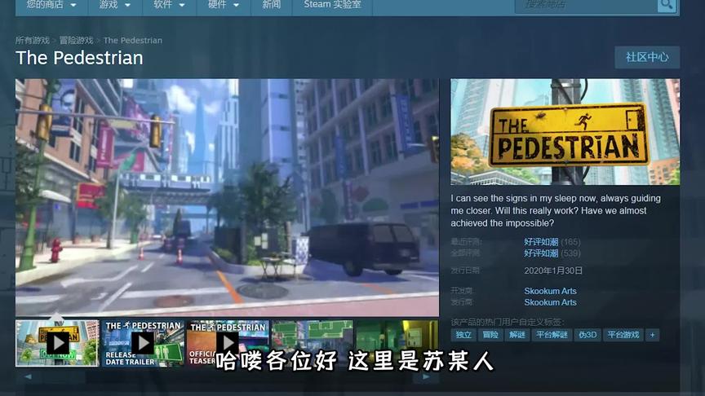Open the 软件 dropdown menu
705x396 pixels.
click(169, 6)
